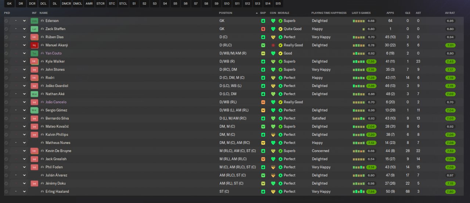Toggle the picked checkmark for Phil Foden
470x203 pixels.
click(6, 167)
